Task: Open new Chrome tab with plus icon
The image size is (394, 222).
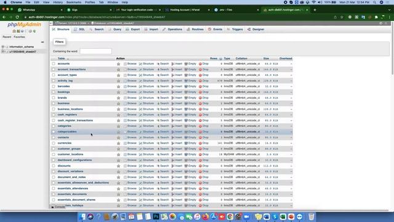Action: coord(315,10)
